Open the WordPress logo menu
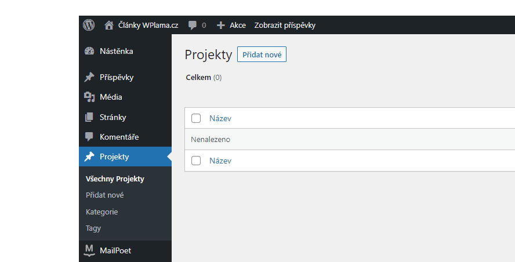515x262 pixels. pyautogui.click(x=89, y=26)
